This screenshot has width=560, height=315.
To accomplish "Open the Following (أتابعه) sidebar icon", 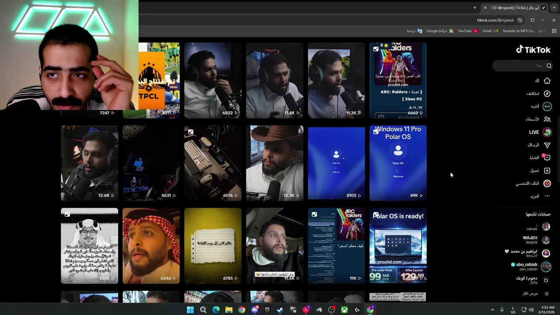I will (547, 106).
